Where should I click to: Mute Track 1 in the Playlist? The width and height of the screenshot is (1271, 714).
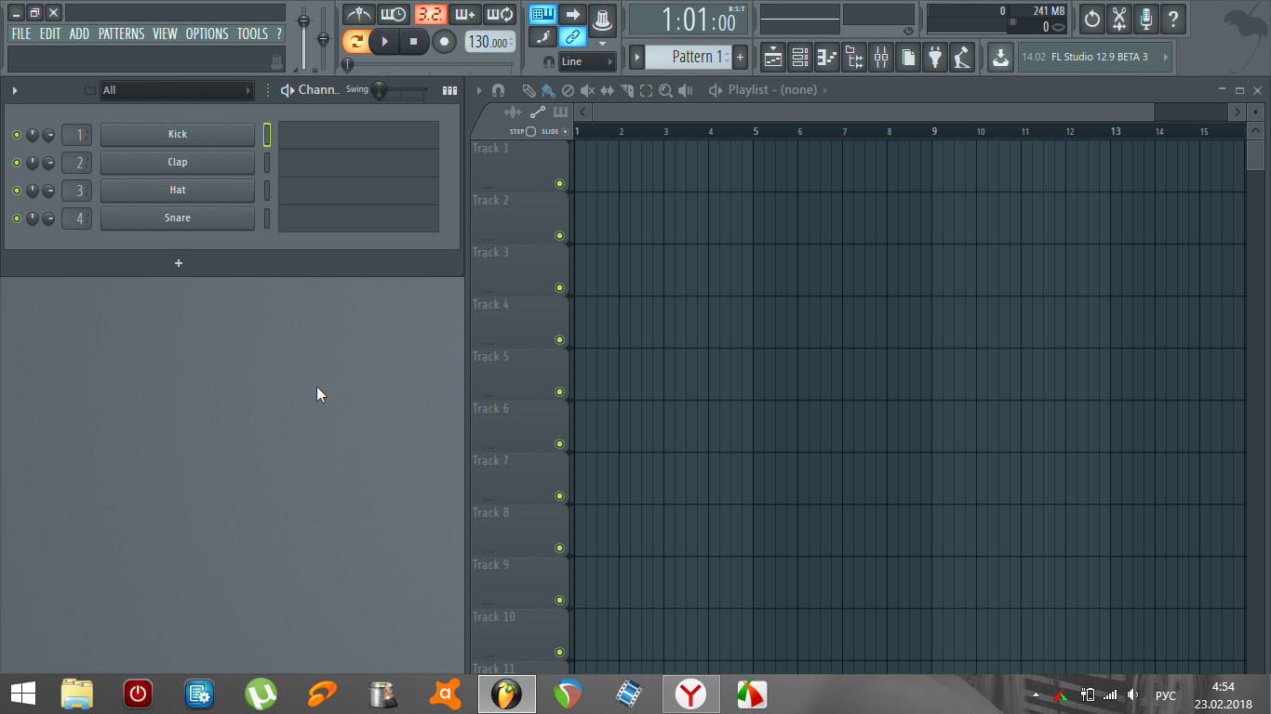pos(560,184)
